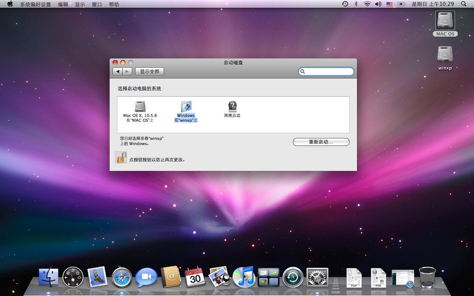Image resolution: width=474 pixels, height=296 pixels.
Task: Select the winxp drive on the desktop
Action: tap(445, 58)
